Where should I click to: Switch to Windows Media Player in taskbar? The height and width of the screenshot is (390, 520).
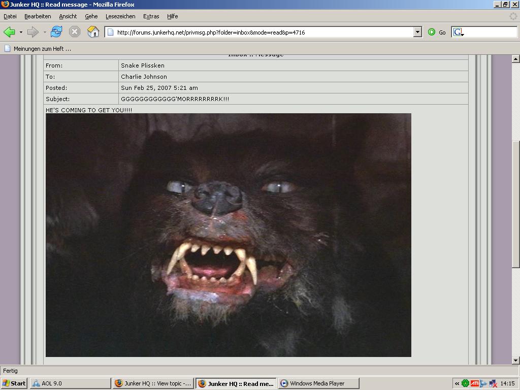click(x=318, y=383)
